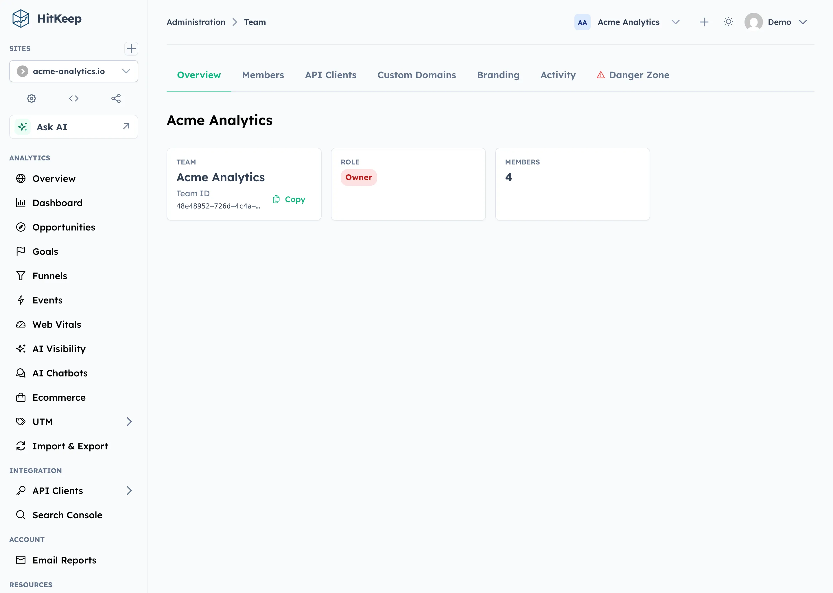Open the acme-analytics.io site dropdown
This screenshot has width=833, height=593.
click(x=74, y=71)
